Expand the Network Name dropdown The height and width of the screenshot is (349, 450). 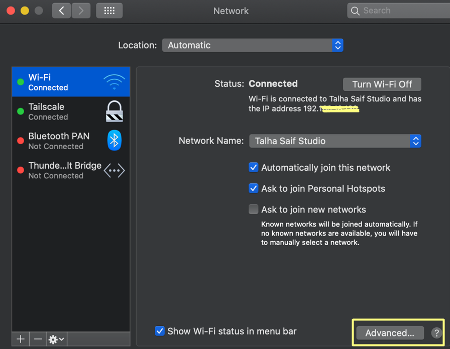(x=335, y=141)
